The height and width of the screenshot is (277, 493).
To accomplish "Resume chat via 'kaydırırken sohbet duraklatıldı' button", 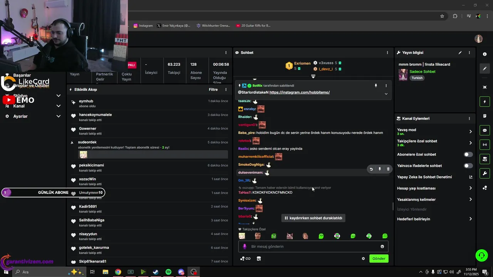I will click(x=313, y=218).
